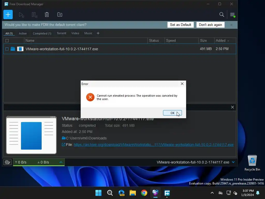Click the 2:50 PM added time cell

[222, 49]
